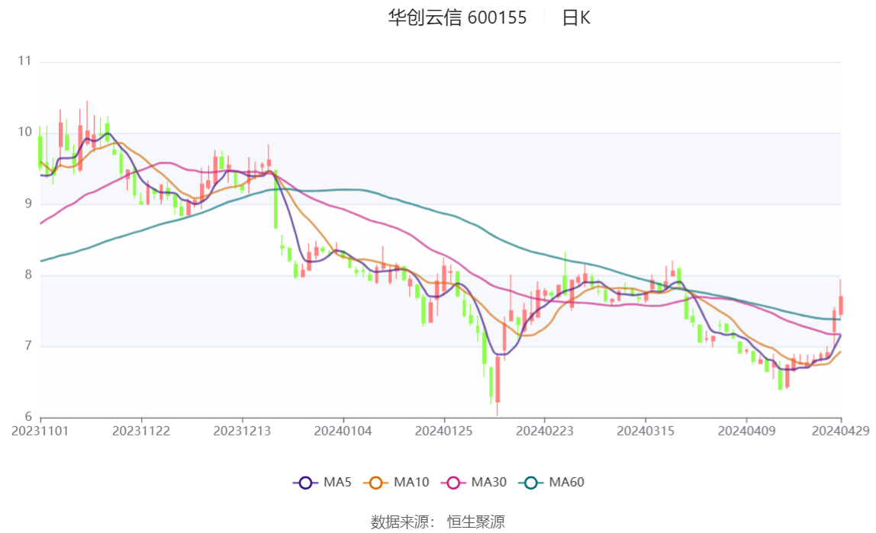Hide the MA5 series via its label
876x533 pixels.
[x=337, y=482]
